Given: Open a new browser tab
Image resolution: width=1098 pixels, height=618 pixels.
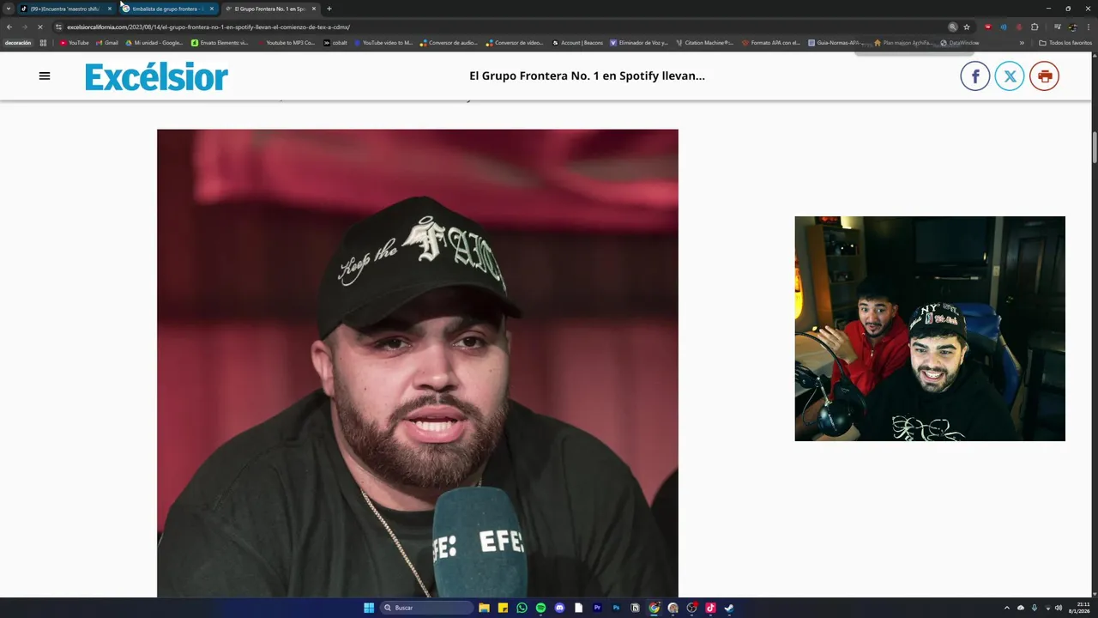Looking at the screenshot, I should (x=329, y=9).
